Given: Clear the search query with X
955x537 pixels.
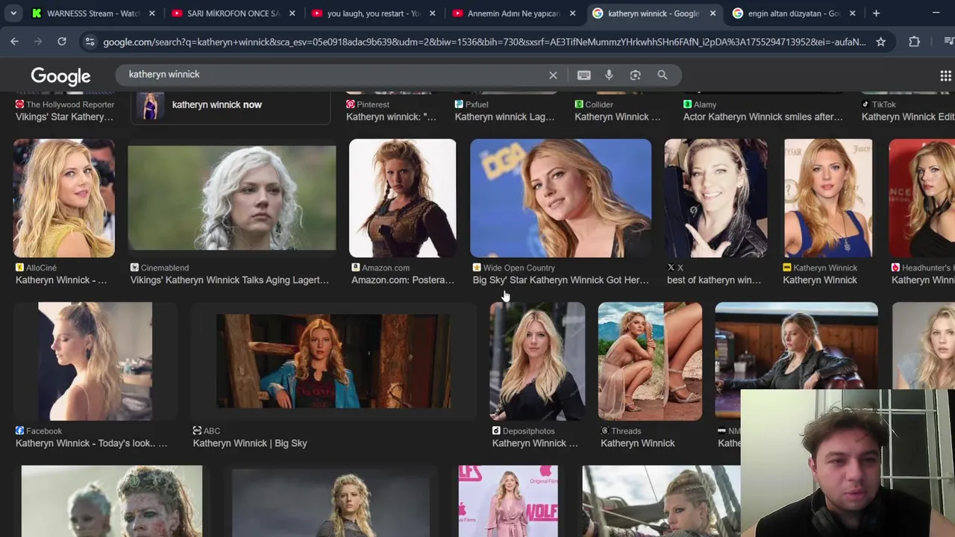Looking at the screenshot, I should click(553, 75).
